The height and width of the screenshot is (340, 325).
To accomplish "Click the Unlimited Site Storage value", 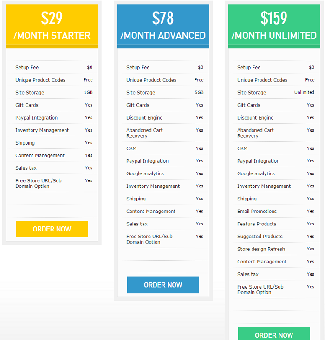I will pyautogui.click(x=304, y=93).
